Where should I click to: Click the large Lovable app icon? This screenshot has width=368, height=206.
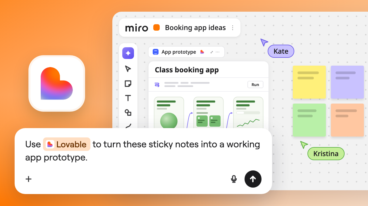[x=57, y=83]
